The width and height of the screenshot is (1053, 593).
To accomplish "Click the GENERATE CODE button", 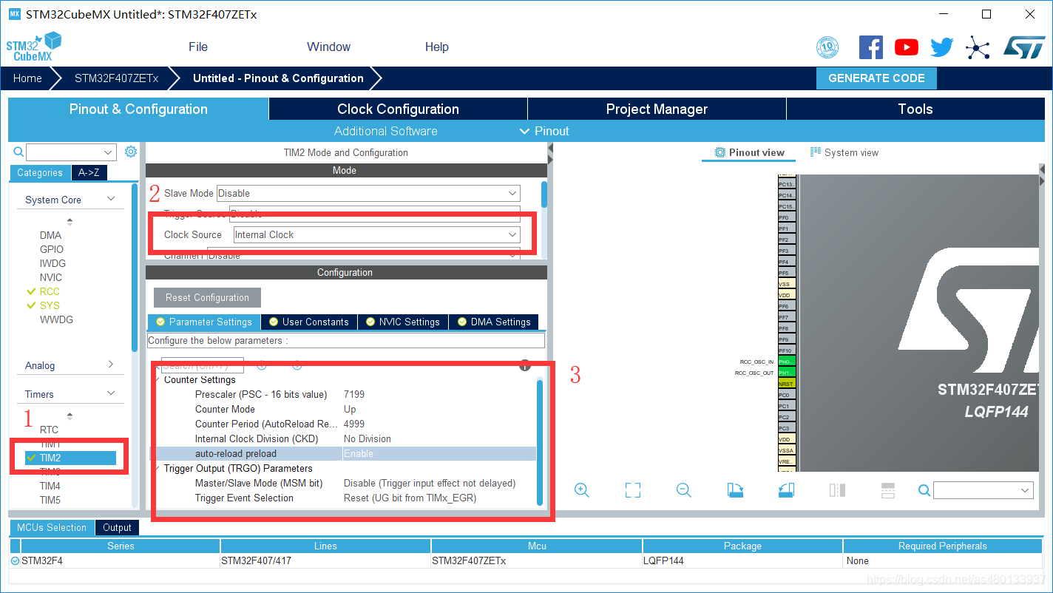I will coord(876,78).
